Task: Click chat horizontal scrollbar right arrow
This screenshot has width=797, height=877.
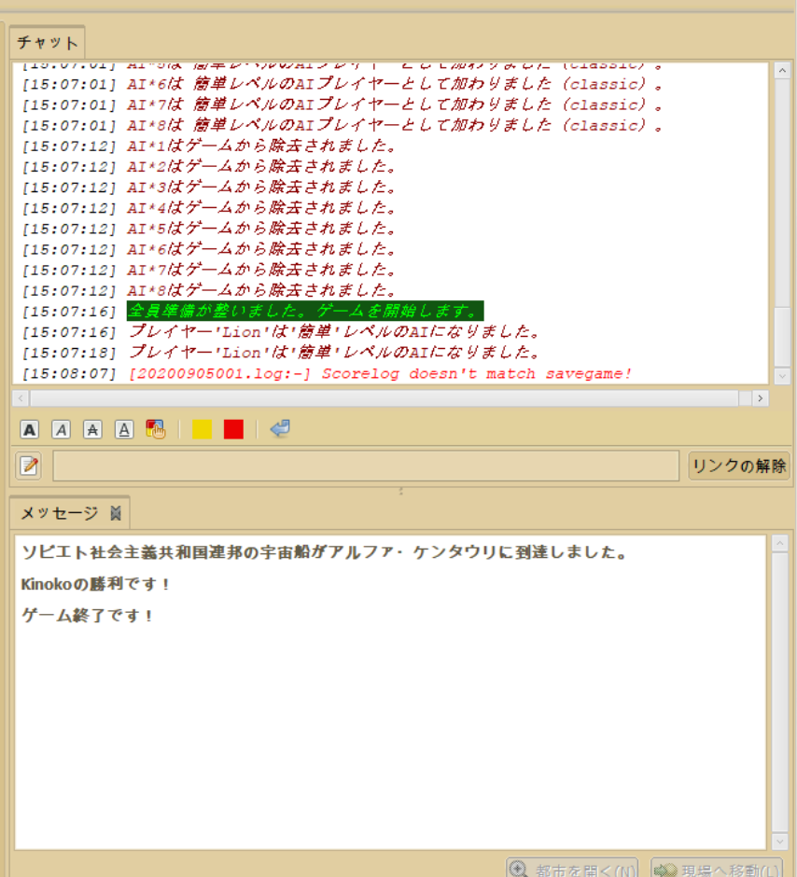Action: [x=760, y=398]
